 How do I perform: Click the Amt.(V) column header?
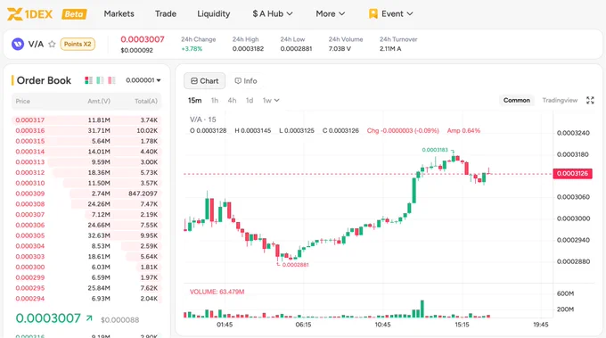[99, 102]
